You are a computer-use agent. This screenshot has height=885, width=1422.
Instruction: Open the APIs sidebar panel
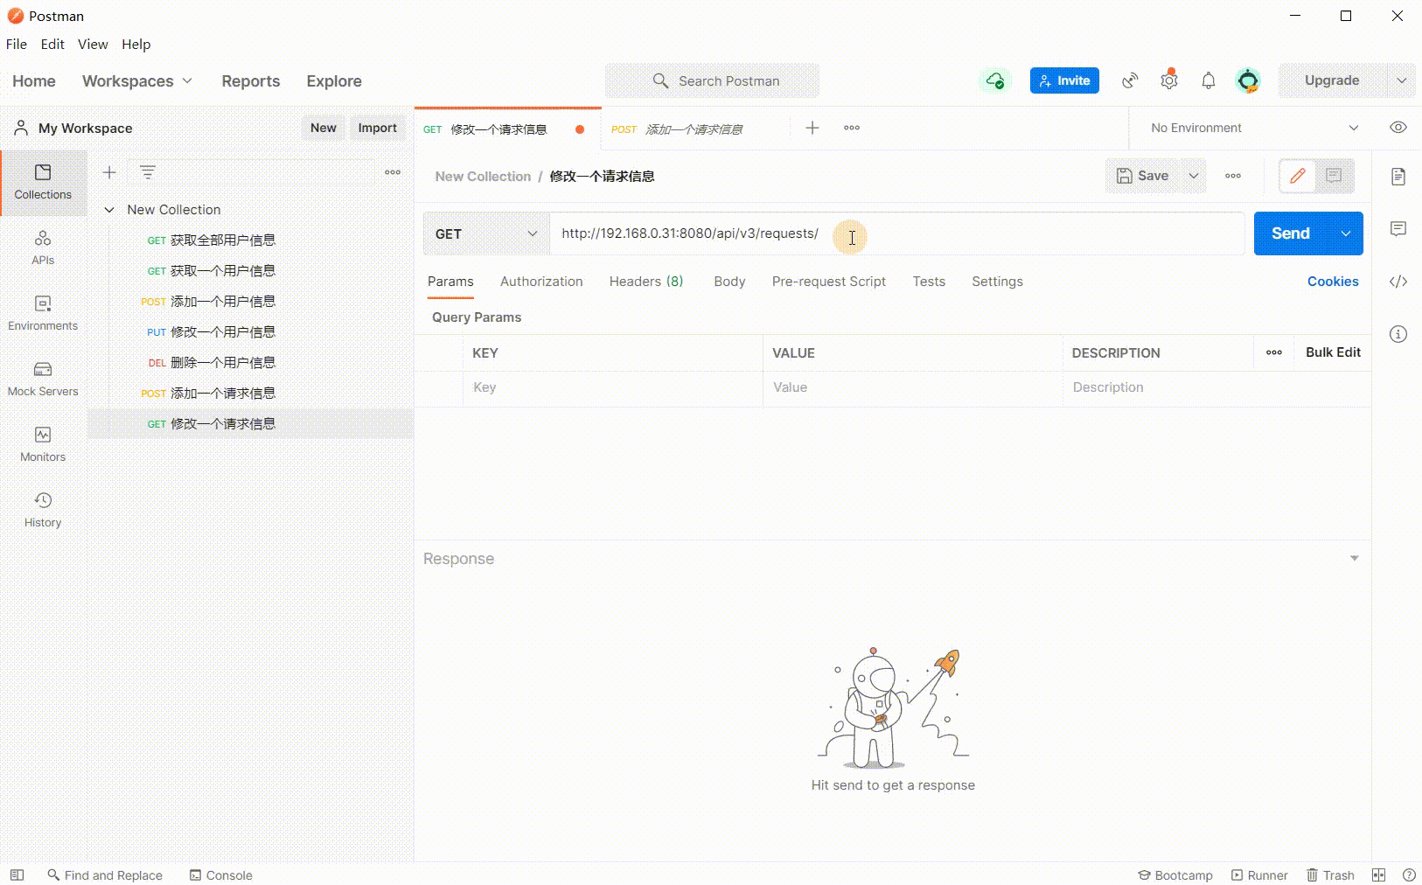43,247
